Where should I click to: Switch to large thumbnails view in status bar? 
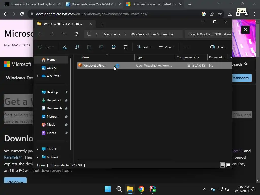click(228, 165)
